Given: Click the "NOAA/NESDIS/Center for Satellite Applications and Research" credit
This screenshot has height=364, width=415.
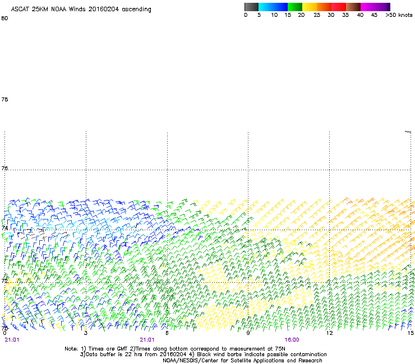Looking at the screenshot, I should 242,361.
